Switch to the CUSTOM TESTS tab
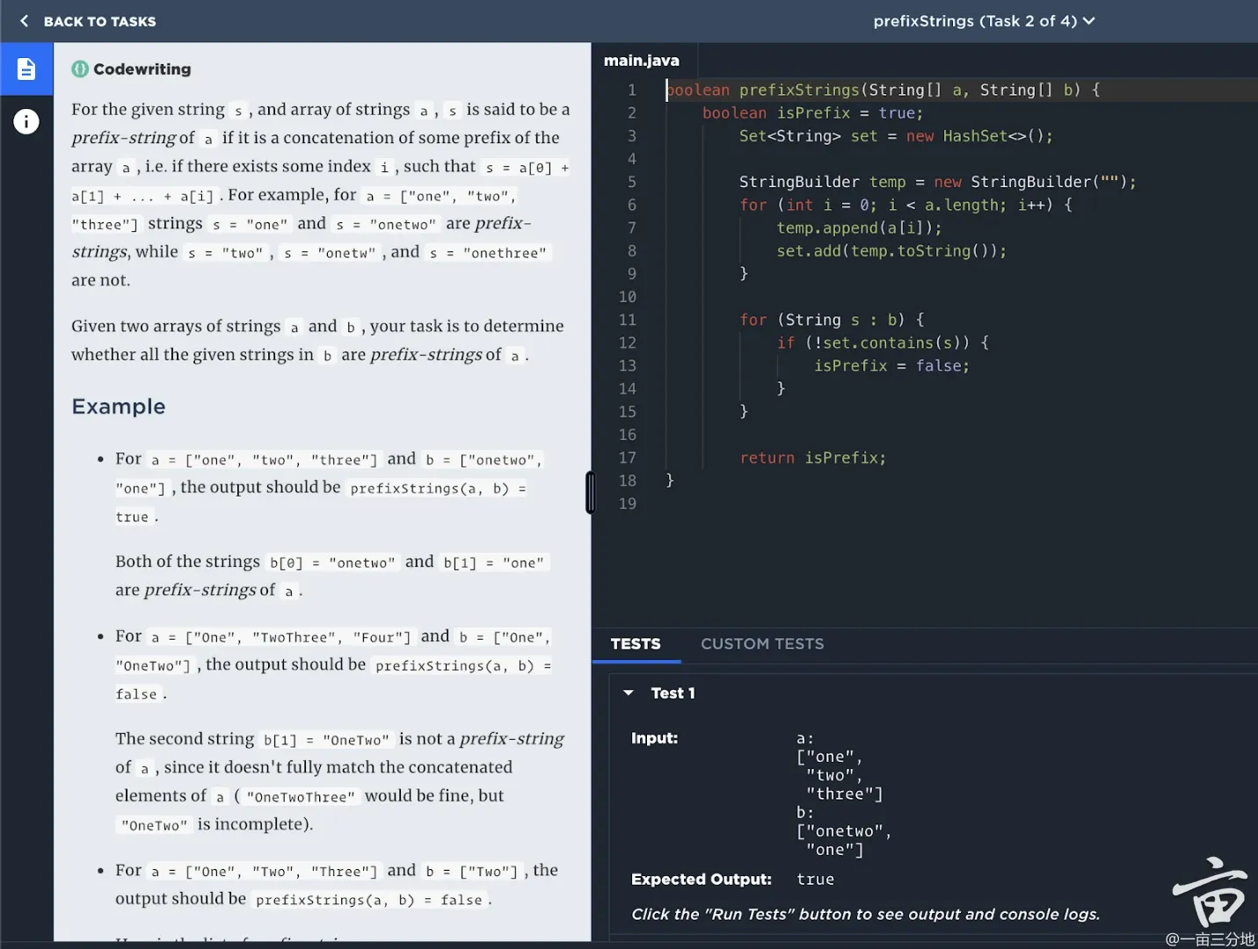The width and height of the screenshot is (1258, 949). click(x=762, y=644)
